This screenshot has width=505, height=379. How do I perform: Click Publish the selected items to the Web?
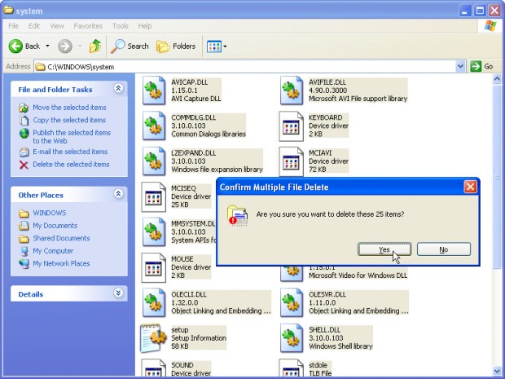pyautogui.click(x=72, y=137)
